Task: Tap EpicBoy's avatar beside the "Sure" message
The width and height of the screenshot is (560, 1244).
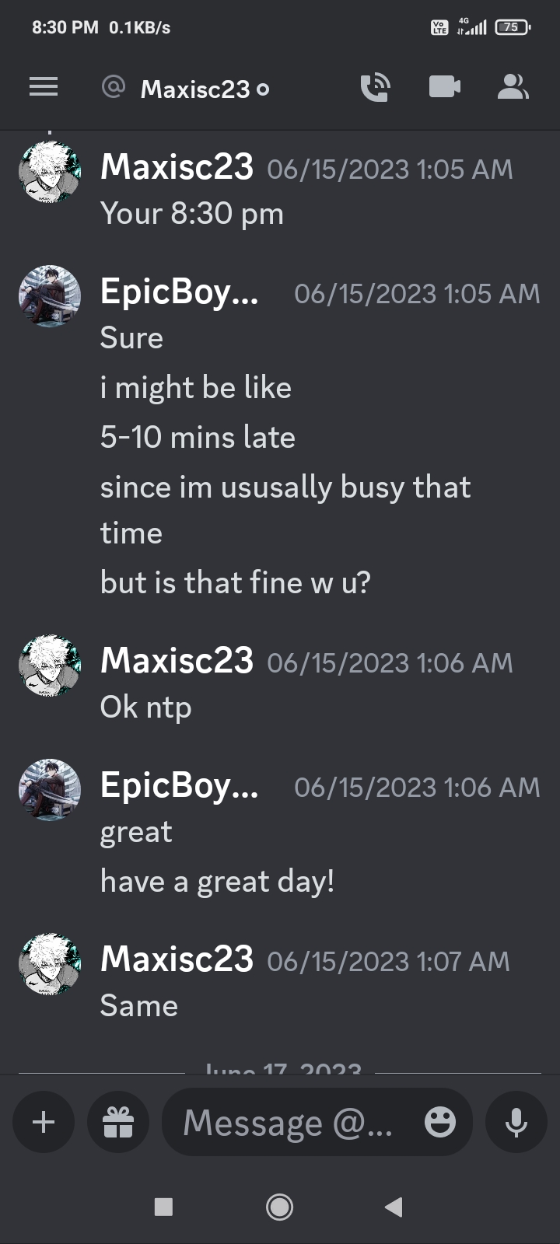Action: pos(50,296)
